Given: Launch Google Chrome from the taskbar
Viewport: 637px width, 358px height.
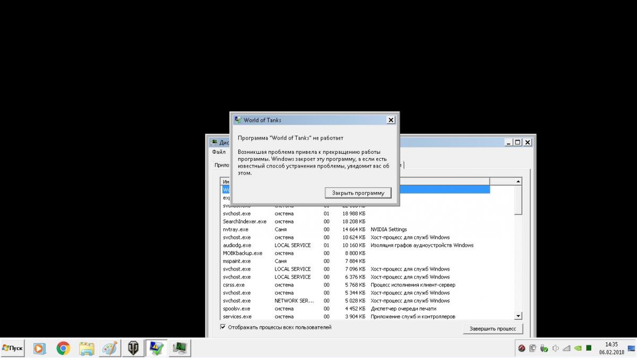Looking at the screenshot, I should pos(63,348).
